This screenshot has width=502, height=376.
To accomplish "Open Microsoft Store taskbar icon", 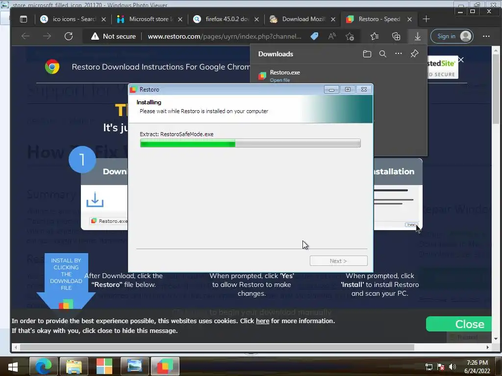I will pos(104,366).
